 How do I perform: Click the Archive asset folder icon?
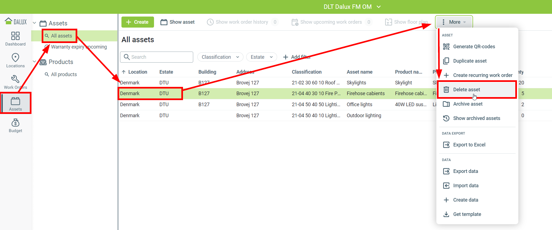(446, 104)
